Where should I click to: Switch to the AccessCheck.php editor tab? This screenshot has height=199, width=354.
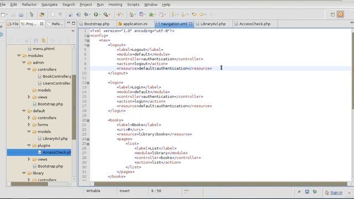(254, 24)
